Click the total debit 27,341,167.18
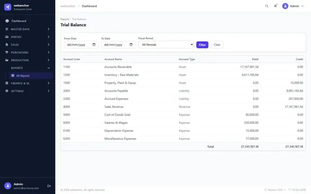This screenshot has height=194, width=311. 250,146
